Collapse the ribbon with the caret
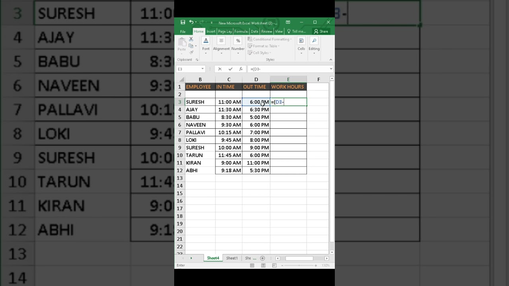The width and height of the screenshot is (509, 286). click(x=330, y=60)
